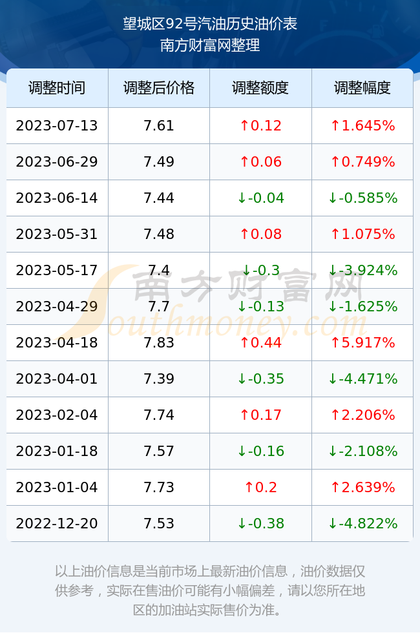
Task: Click the 调整时间 column header
Action: [x=57, y=88]
